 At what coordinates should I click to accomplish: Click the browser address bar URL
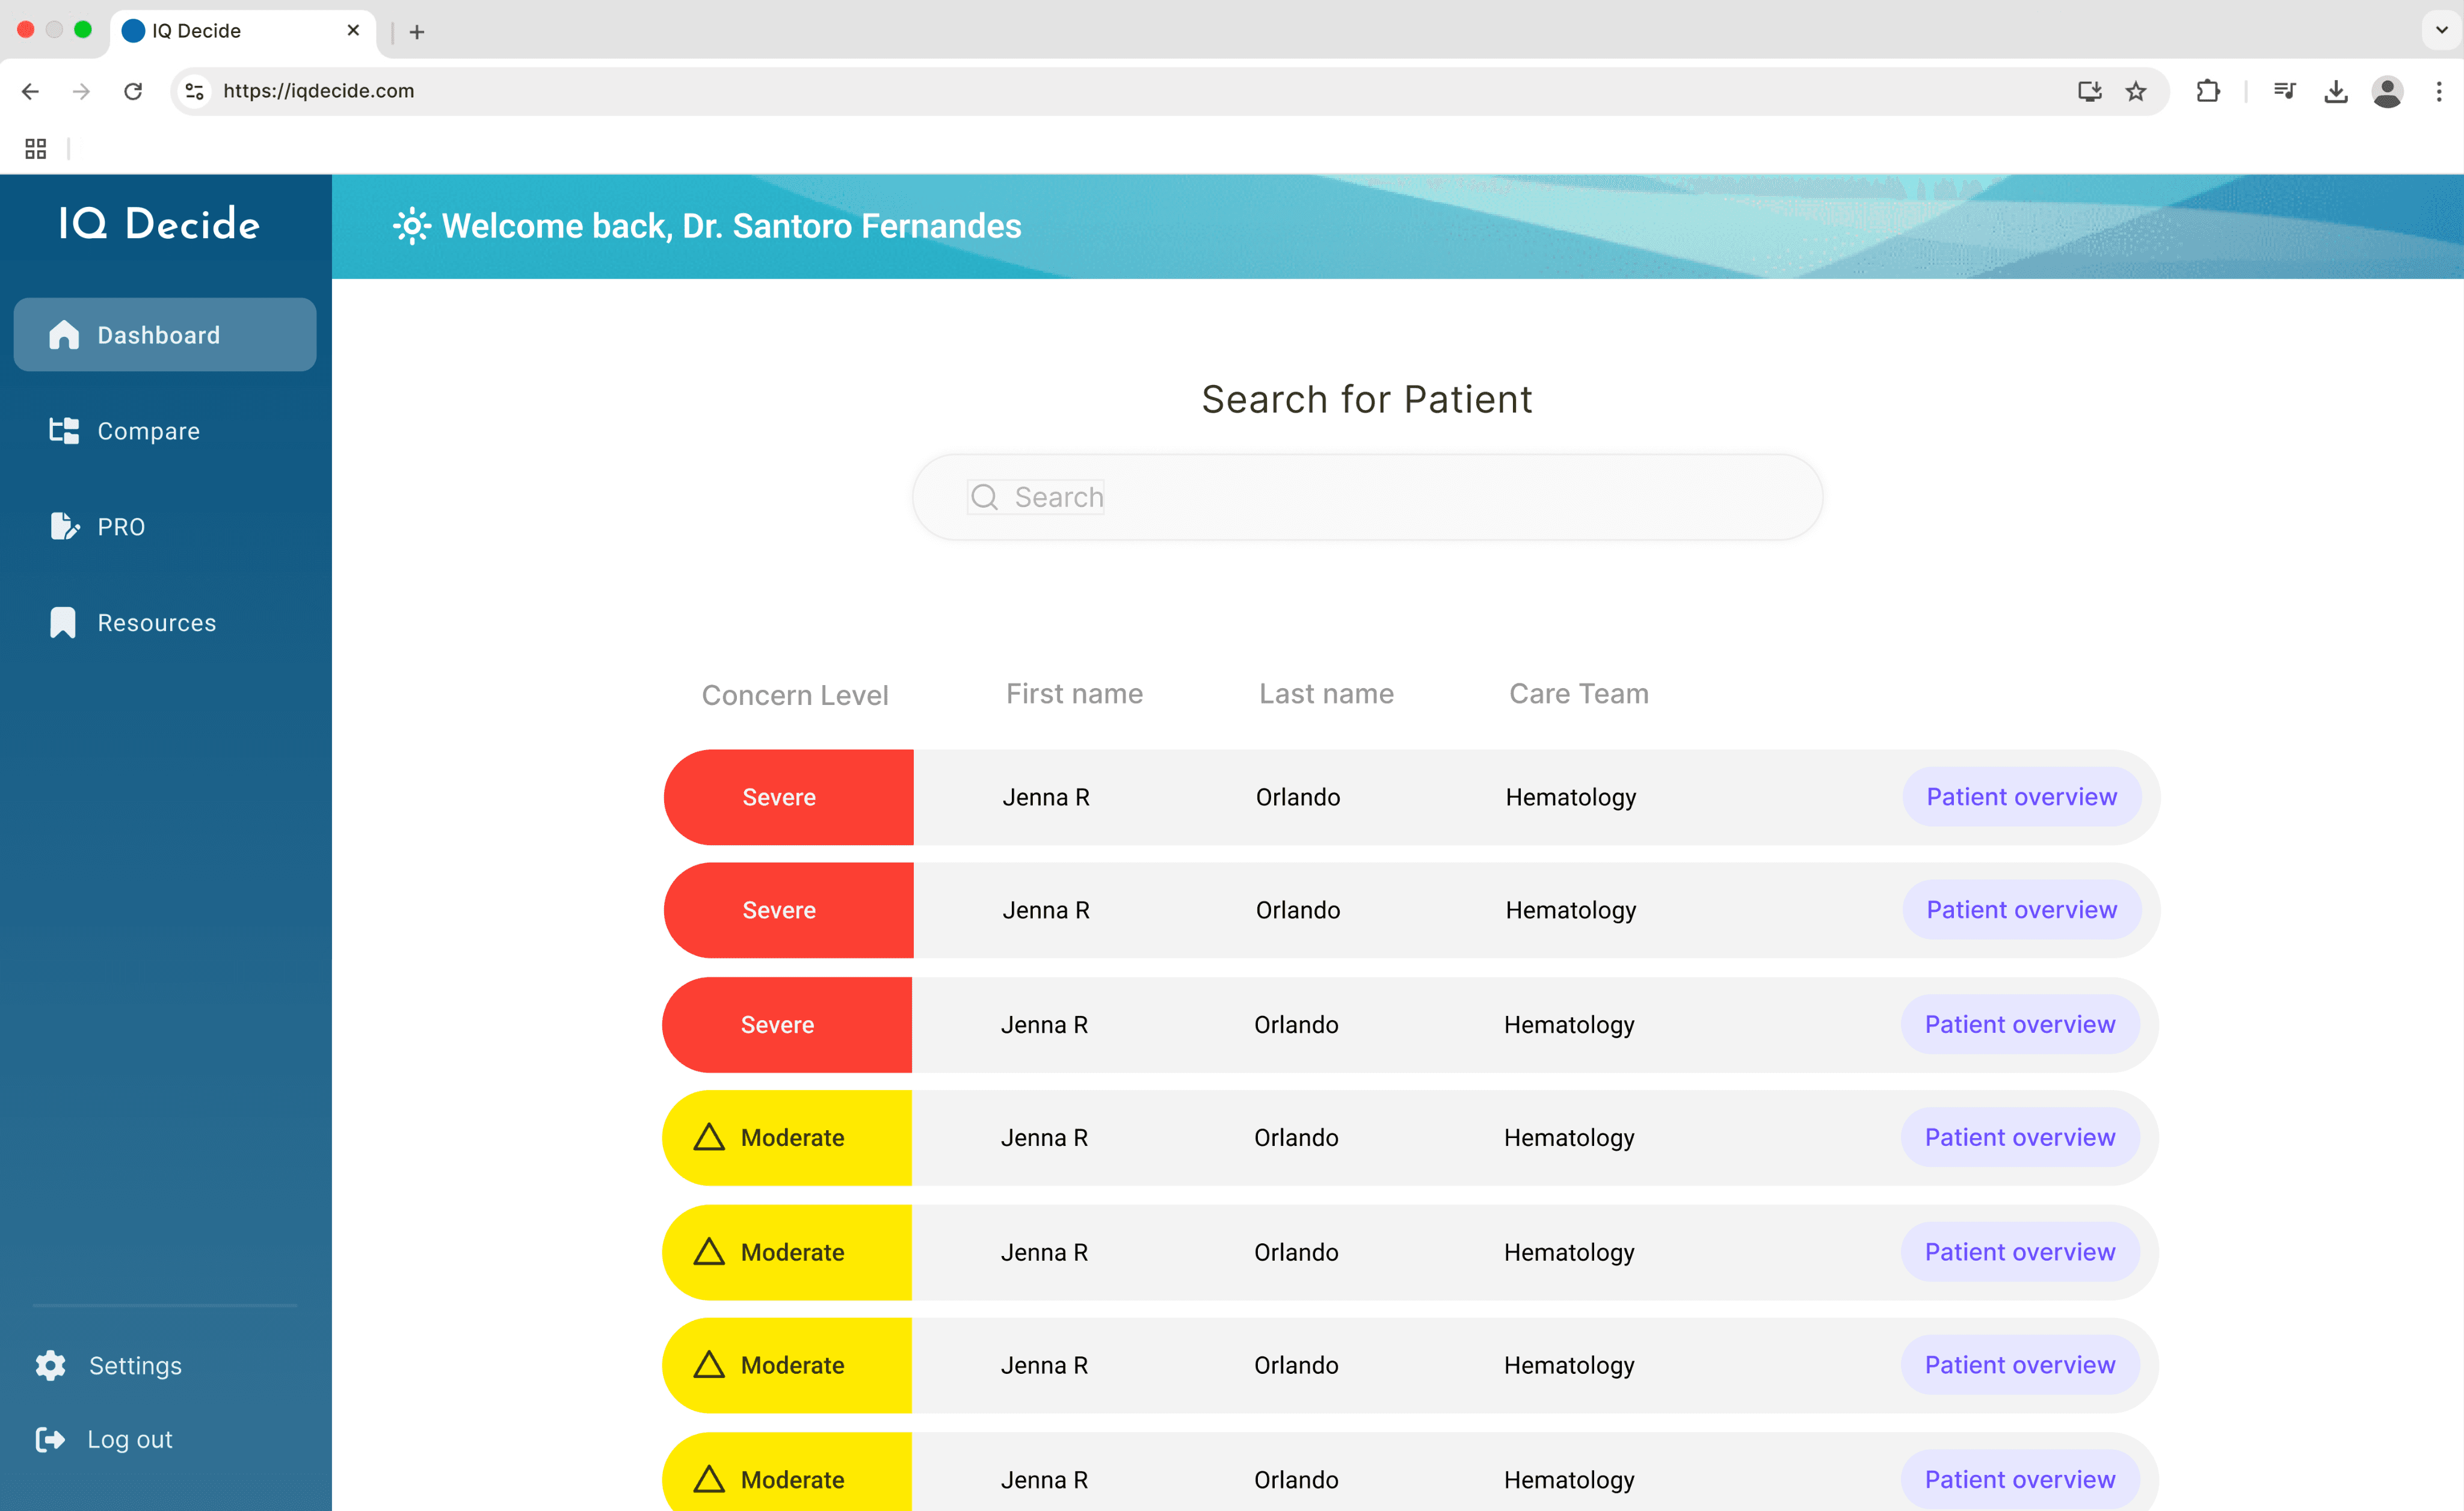pos(319,91)
